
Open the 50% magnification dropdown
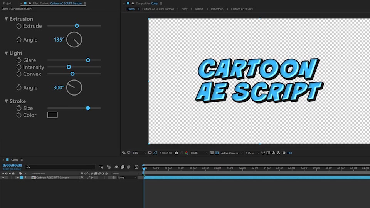point(139,153)
